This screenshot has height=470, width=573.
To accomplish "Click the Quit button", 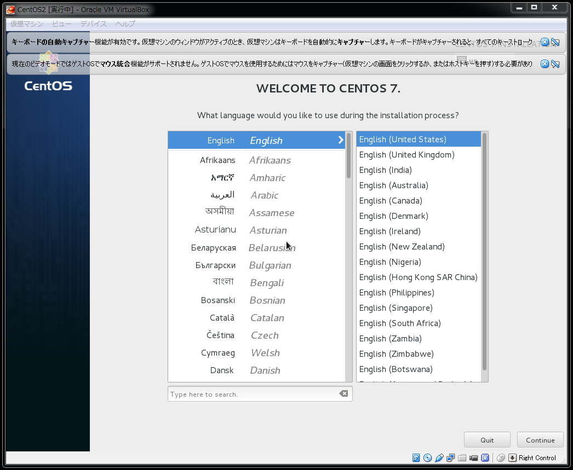I will click(x=487, y=440).
